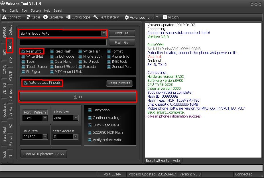Screen dimensions: 264x178
Task: Open the Help menu
Action: tap(47, 11)
